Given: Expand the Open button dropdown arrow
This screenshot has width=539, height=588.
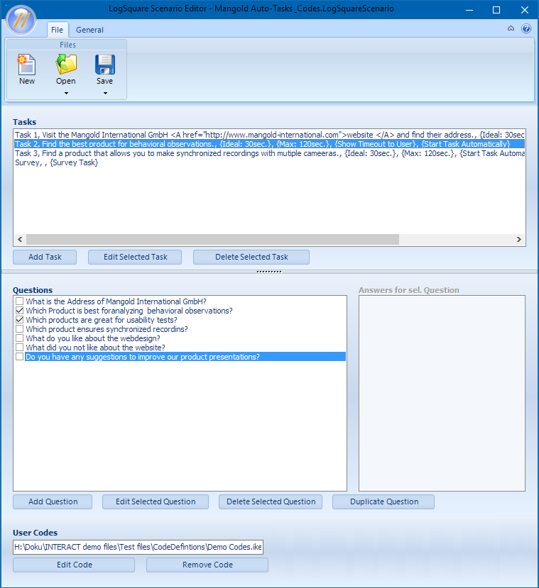Looking at the screenshot, I should (66, 93).
